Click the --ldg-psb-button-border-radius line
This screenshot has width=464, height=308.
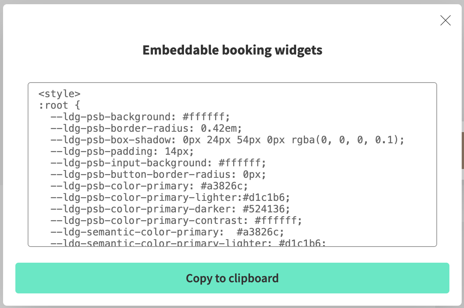[158, 174]
